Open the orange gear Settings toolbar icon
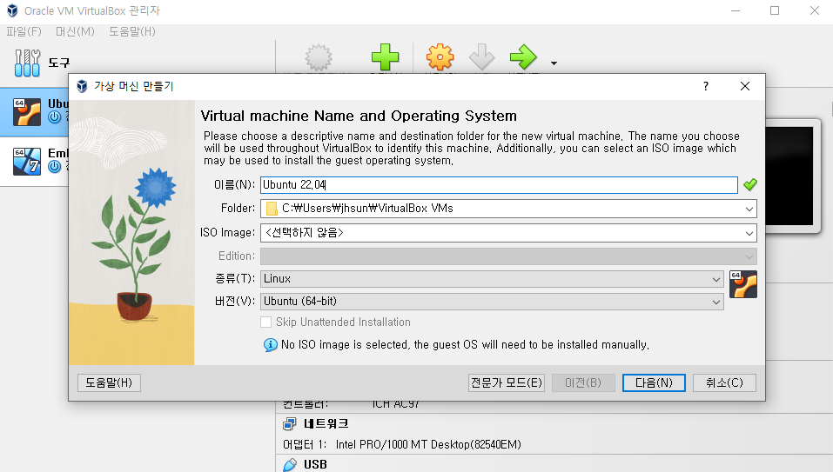 pyautogui.click(x=440, y=57)
